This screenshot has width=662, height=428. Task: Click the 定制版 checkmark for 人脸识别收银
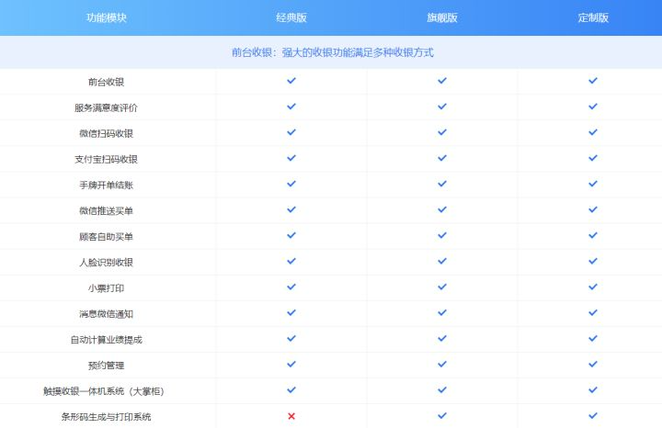coord(593,261)
